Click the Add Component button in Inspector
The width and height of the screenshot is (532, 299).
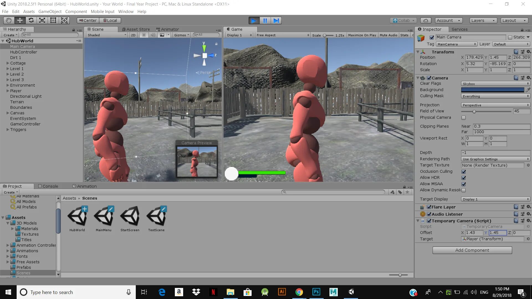[472, 250]
